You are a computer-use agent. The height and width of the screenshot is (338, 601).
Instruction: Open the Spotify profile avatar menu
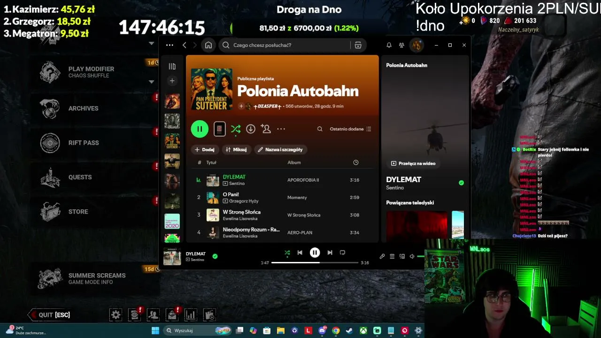pyautogui.click(x=416, y=45)
